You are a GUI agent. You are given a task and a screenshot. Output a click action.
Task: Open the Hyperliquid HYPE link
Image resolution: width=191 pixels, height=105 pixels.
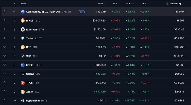pyautogui.click(x=37, y=101)
